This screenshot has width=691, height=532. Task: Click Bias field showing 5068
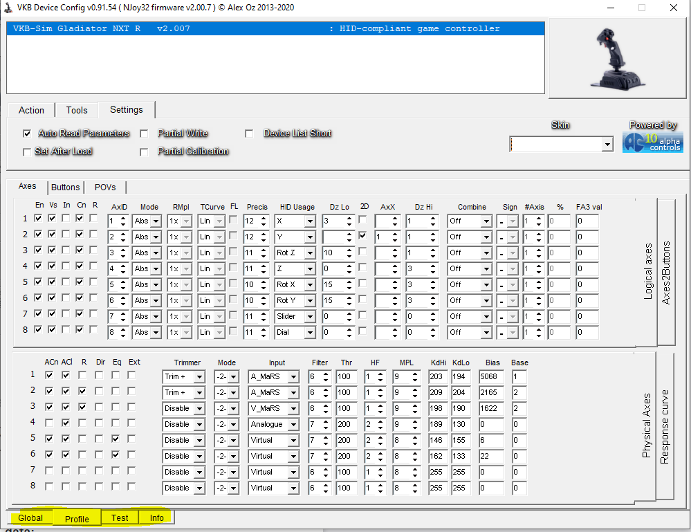coord(491,377)
